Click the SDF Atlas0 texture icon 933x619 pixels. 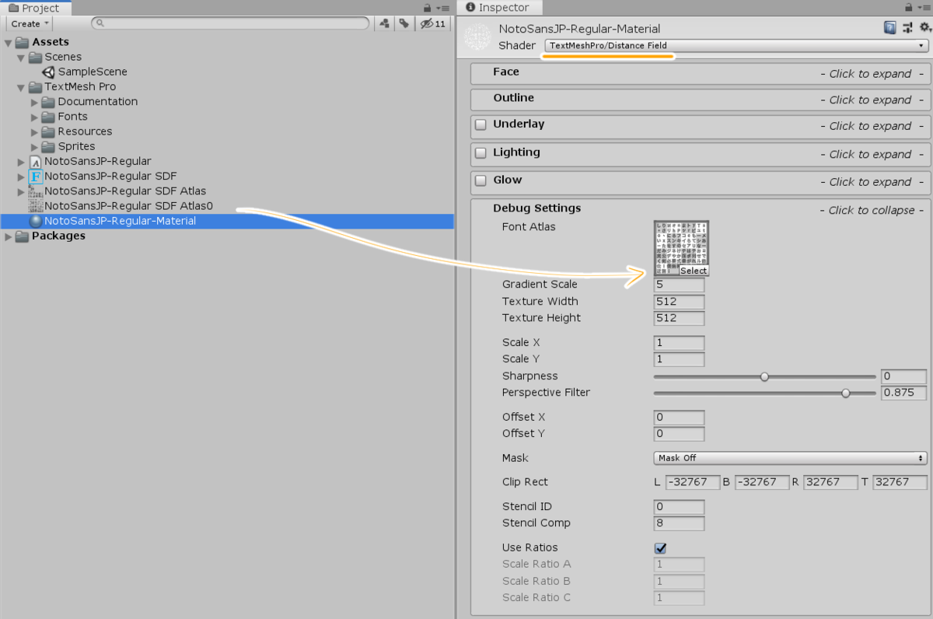click(x=35, y=206)
